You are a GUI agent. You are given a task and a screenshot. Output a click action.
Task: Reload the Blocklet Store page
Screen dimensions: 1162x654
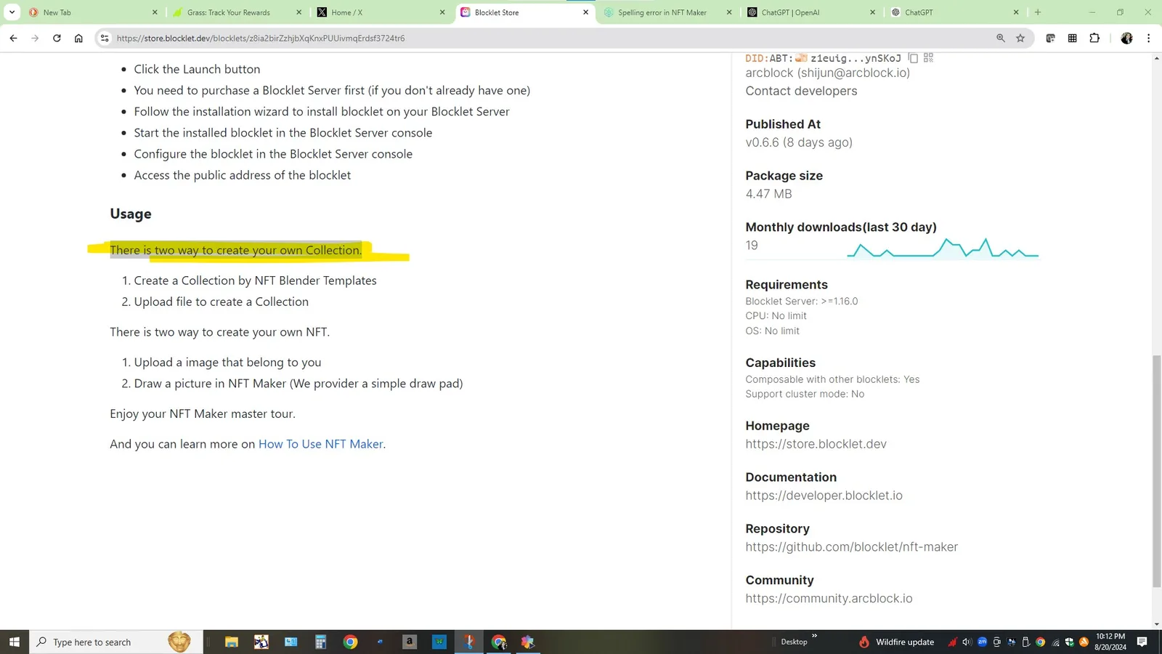click(x=57, y=39)
